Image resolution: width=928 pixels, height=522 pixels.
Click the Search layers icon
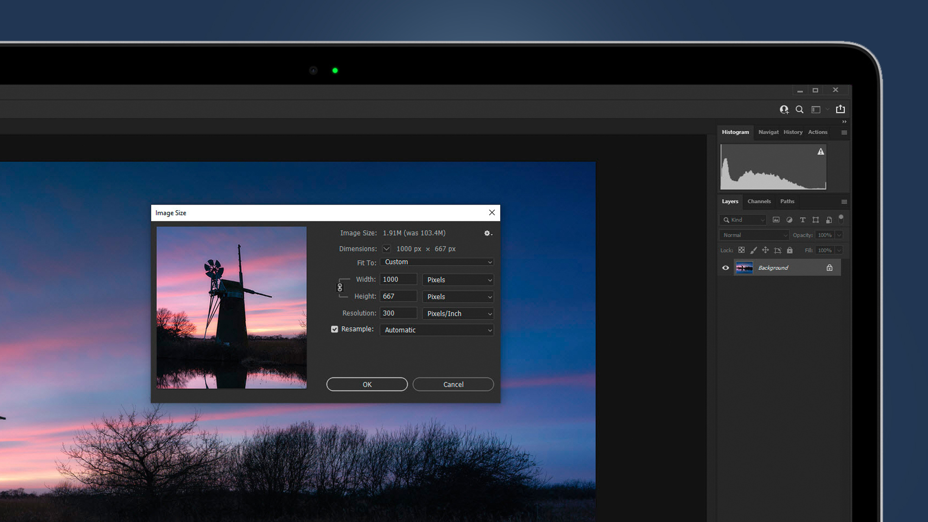click(727, 219)
